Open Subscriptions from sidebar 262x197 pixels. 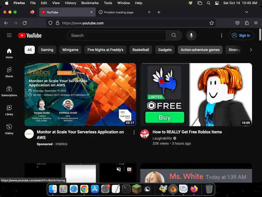tap(9, 91)
